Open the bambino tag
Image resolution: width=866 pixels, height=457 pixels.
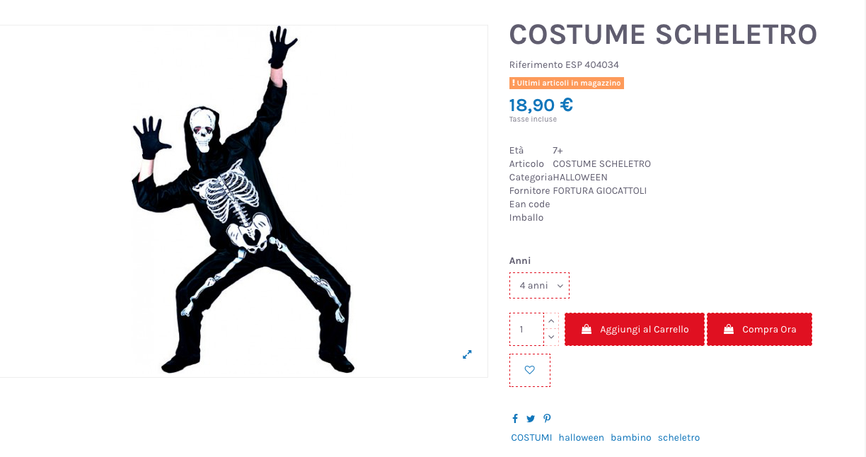[x=631, y=437]
